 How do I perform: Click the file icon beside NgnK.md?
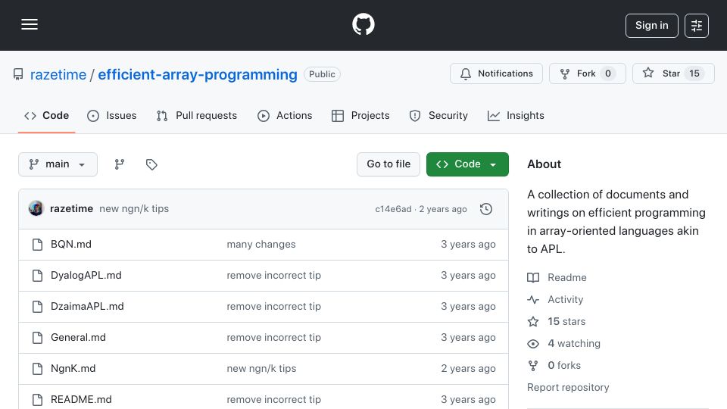click(38, 369)
